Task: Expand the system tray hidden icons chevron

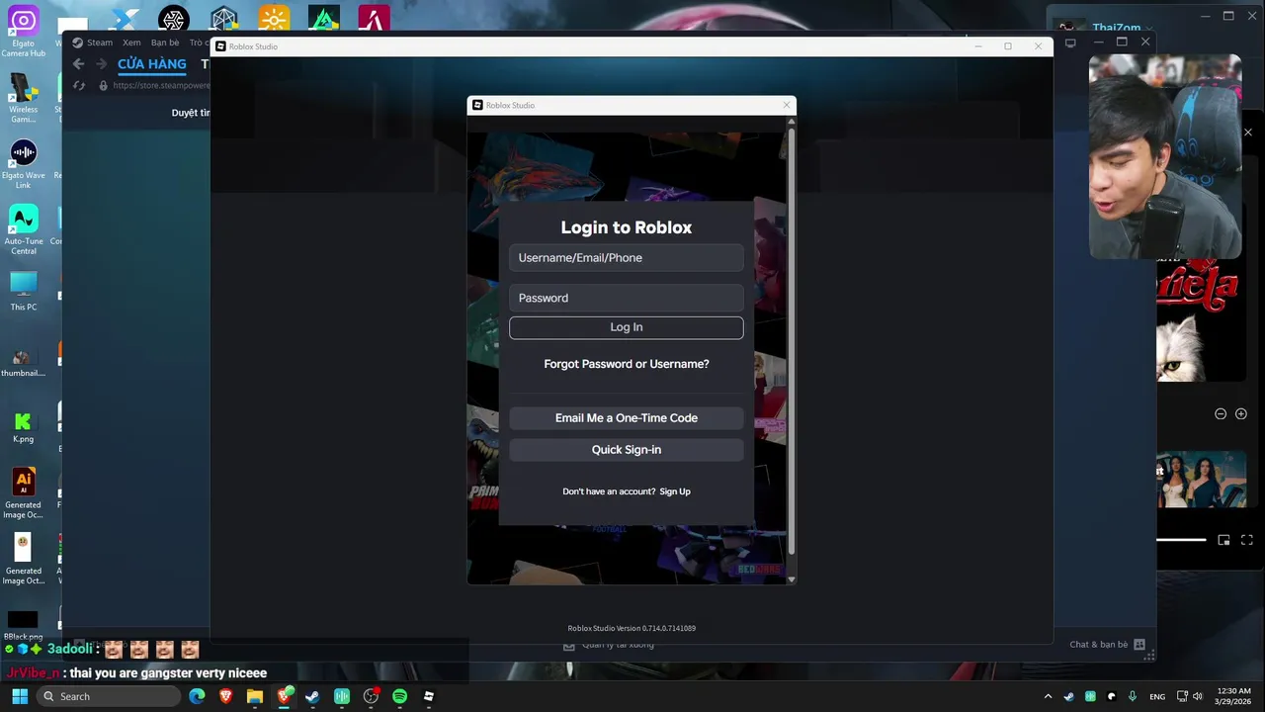Action: (x=1048, y=696)
